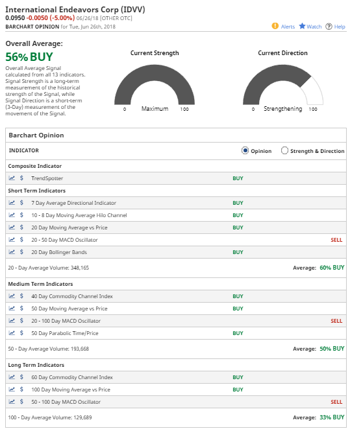This screenshot has width=350, height=431.
Task: Open the chart icon for TrendSpotter
Action: coord(12,178)
